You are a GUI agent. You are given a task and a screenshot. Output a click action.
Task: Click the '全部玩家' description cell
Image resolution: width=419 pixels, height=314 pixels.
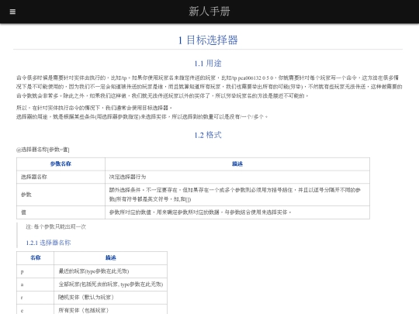tap(111, 285)
